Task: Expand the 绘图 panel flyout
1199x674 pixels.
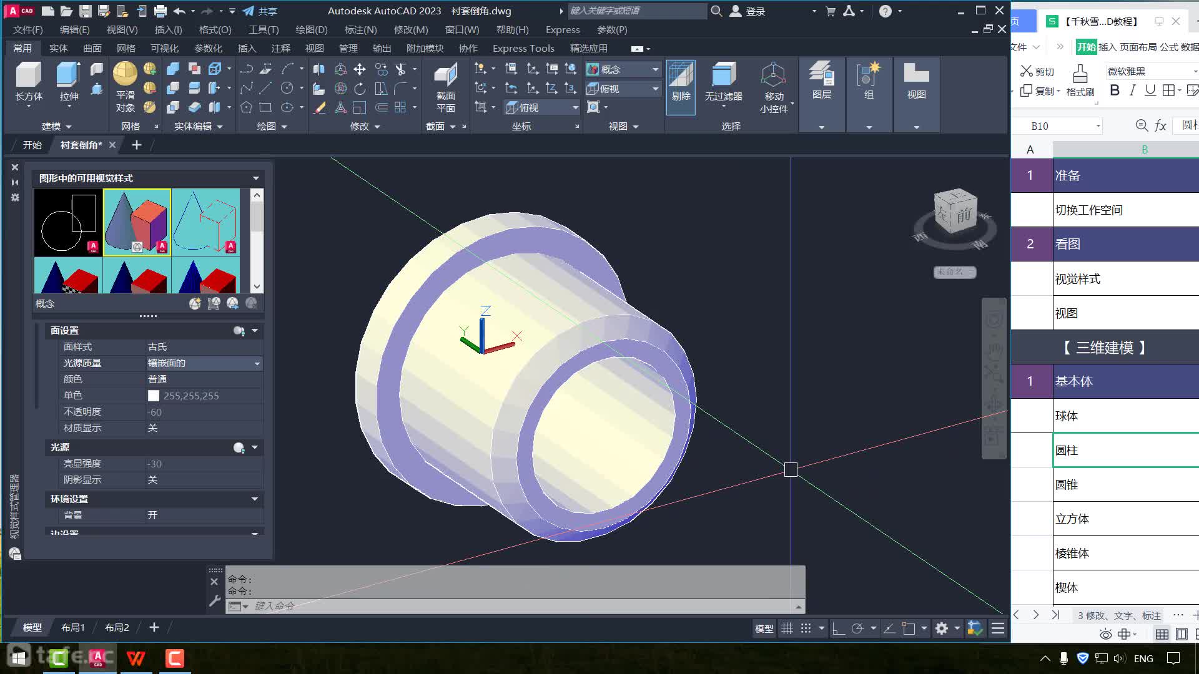Action: 272,126
